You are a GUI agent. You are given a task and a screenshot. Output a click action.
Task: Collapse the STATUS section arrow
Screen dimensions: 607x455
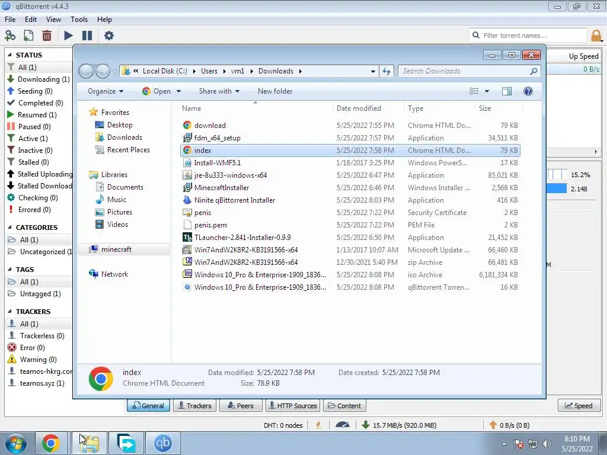click(9, 55)
